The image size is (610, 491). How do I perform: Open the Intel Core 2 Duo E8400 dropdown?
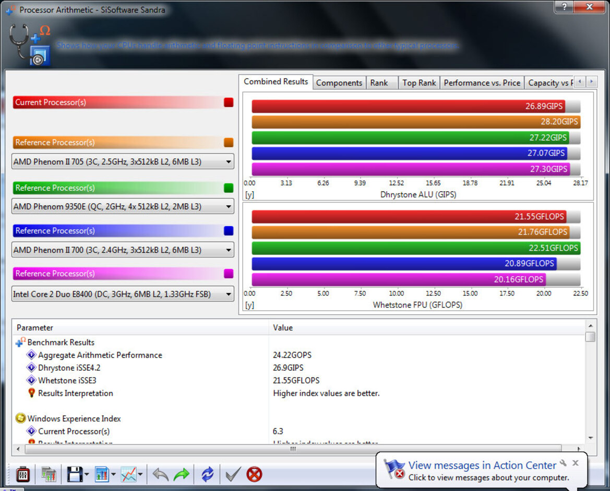123,294
